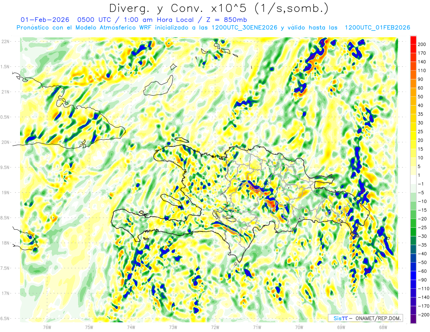
Task: Click the positive "90" colorbar value
Action: coord(421,80)
